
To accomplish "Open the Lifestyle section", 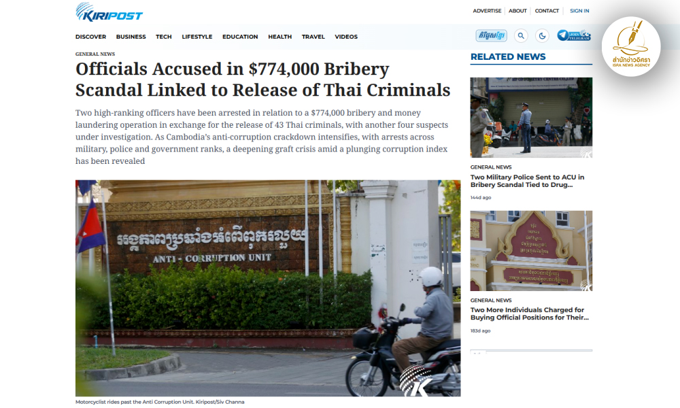I will [197, 37].
